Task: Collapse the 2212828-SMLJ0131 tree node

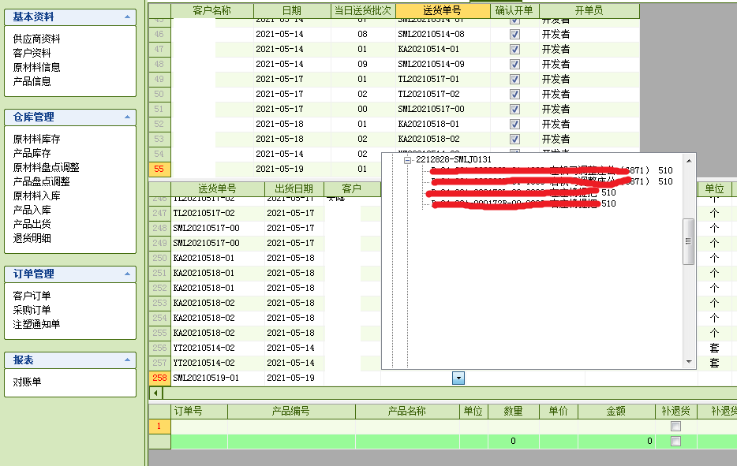Action: [x=408, y=160]
